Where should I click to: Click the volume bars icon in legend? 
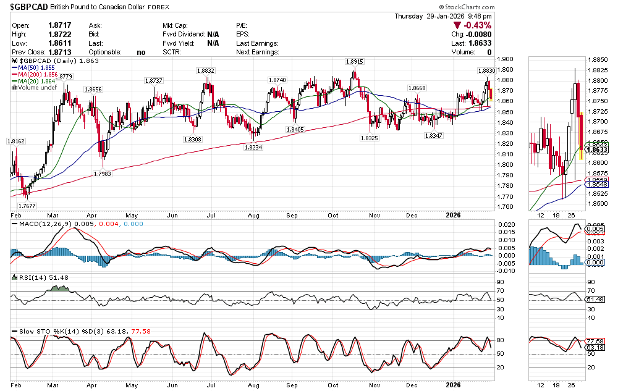(15, 88)
